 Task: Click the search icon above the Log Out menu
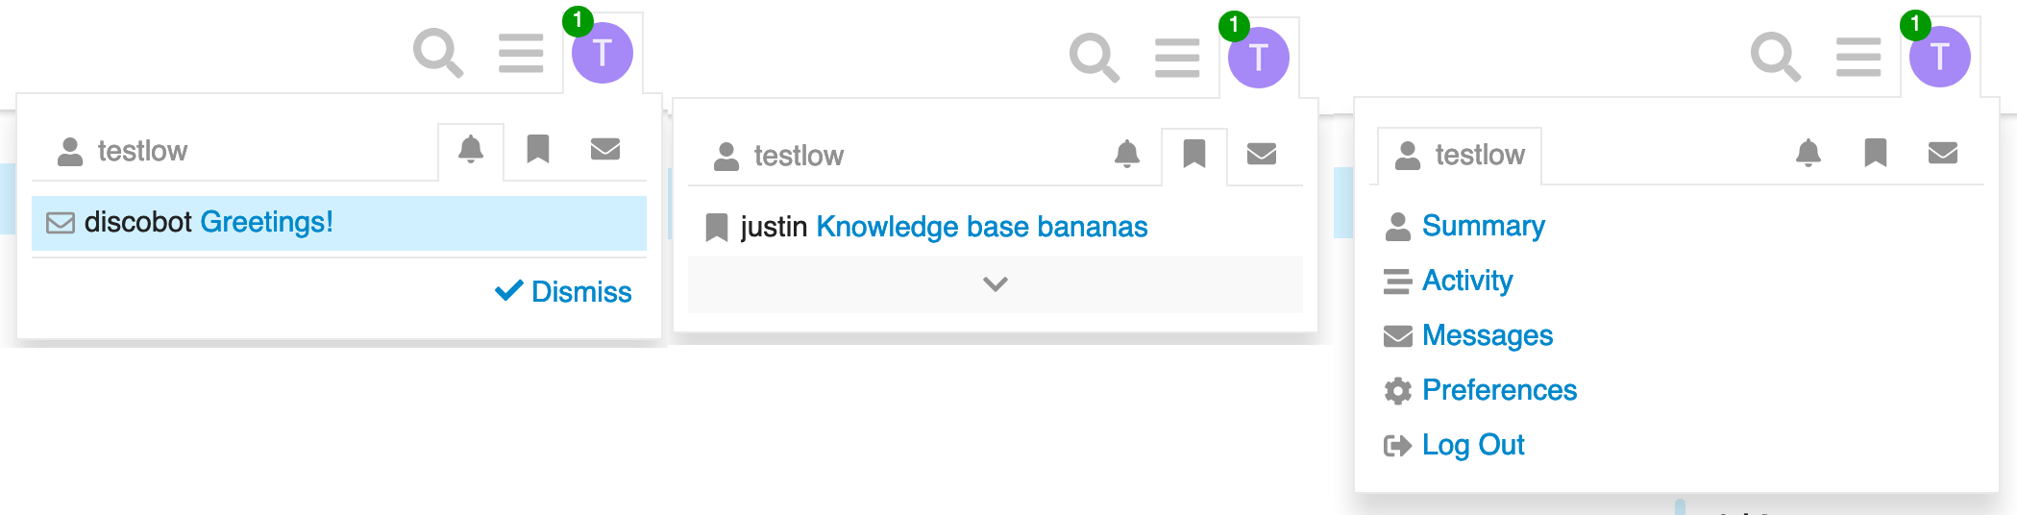coord(1775,57)
